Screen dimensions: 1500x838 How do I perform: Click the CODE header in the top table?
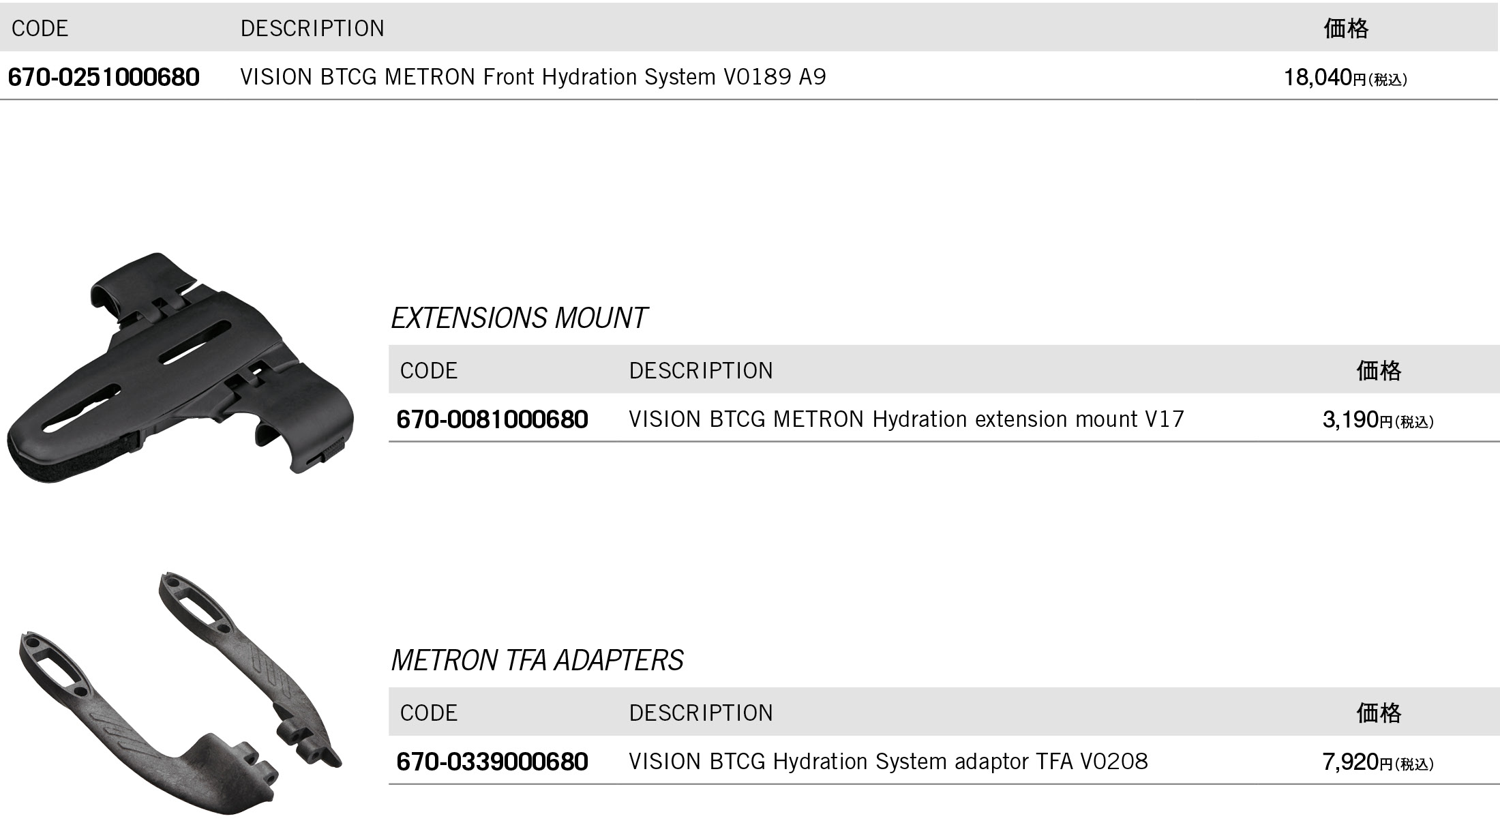point(40,29)
